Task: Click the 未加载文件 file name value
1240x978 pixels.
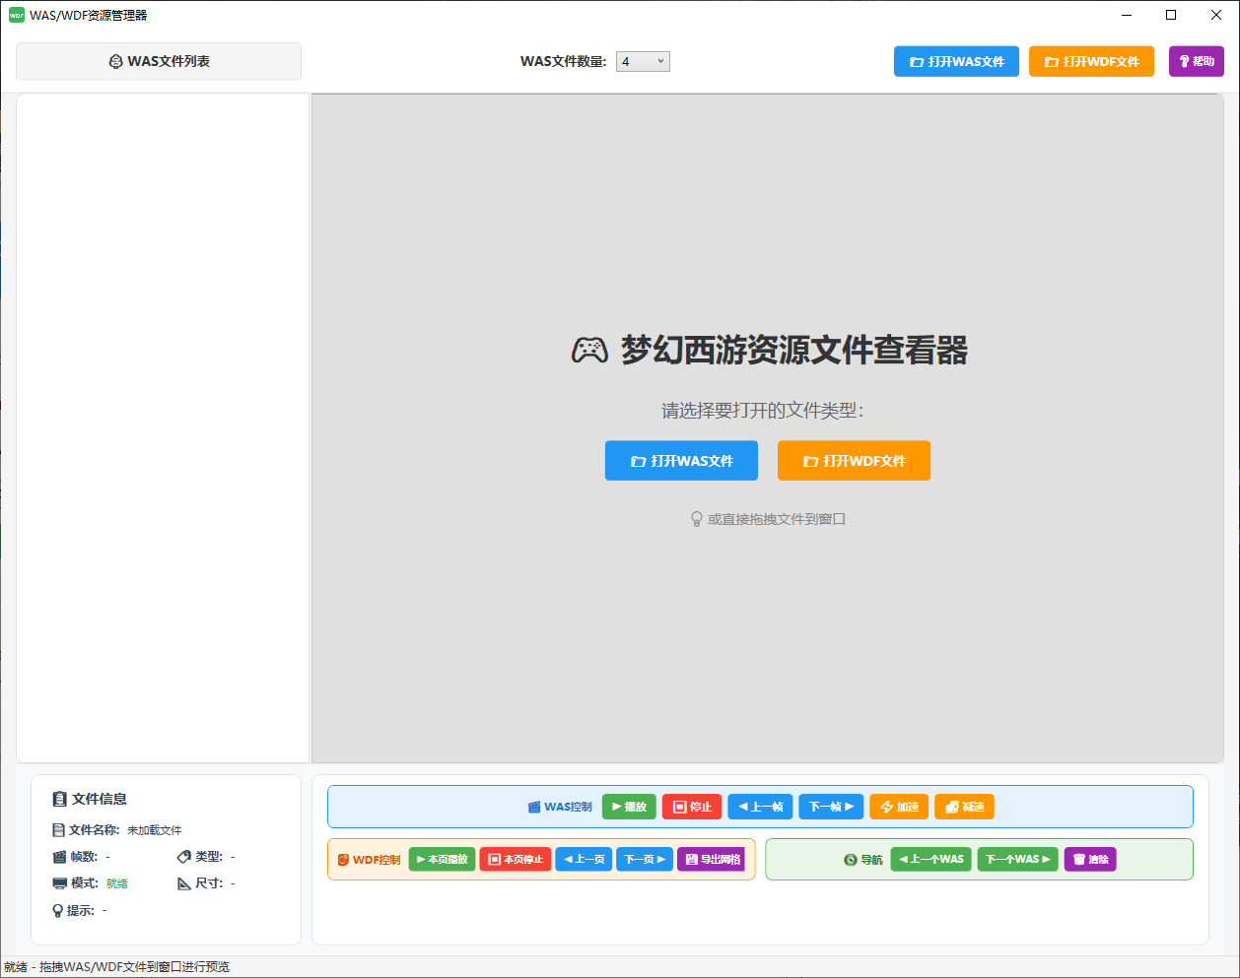Action: 155,830
